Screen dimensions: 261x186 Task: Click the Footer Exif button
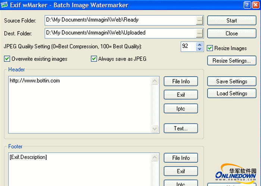click(181, 171)
